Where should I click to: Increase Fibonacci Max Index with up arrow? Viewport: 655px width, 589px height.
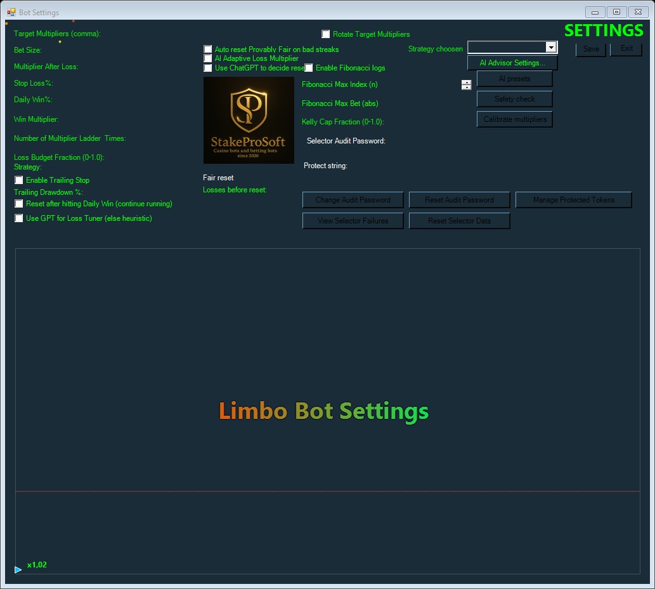(x=466, y=83)
